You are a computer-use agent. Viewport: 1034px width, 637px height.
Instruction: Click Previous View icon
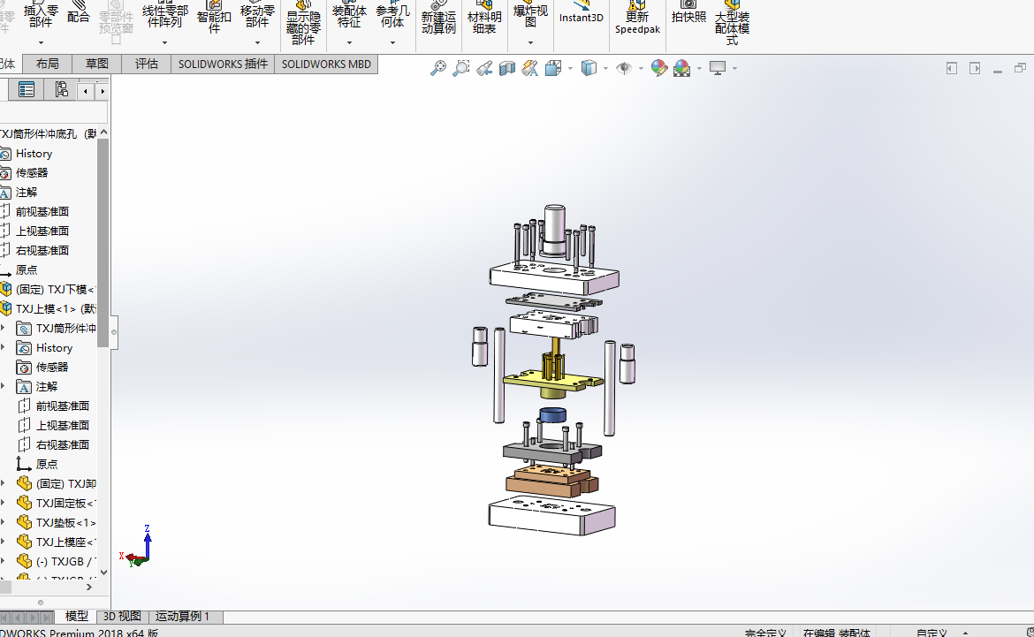click(x=484, y=68)
